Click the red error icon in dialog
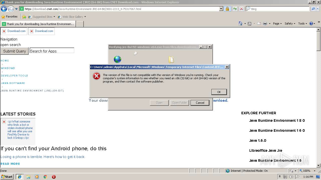Image resolution: width=321 pixels, height=180 pixels. 97,76
